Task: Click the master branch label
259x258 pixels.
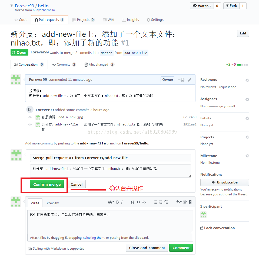Action: [107, 53]
